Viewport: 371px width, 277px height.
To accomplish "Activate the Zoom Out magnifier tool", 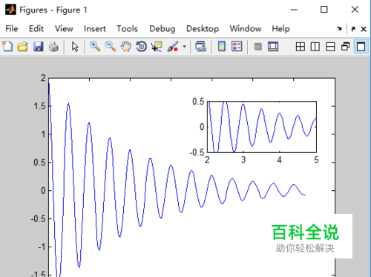I will coord(111,47).
